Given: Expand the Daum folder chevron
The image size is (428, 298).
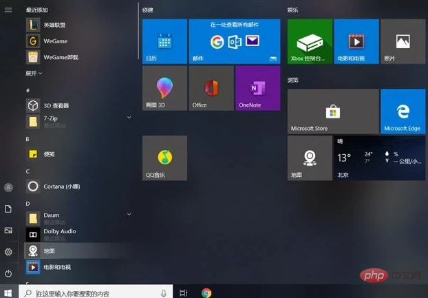Looking at the screenshot, I should tap(129, 214).
